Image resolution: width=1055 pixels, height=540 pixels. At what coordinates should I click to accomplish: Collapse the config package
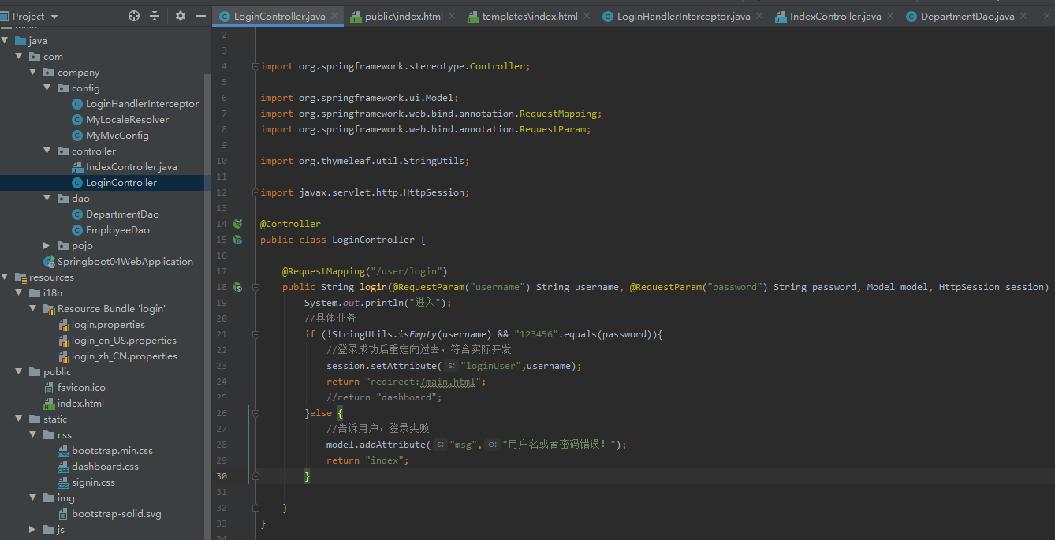tap(47, 88)
